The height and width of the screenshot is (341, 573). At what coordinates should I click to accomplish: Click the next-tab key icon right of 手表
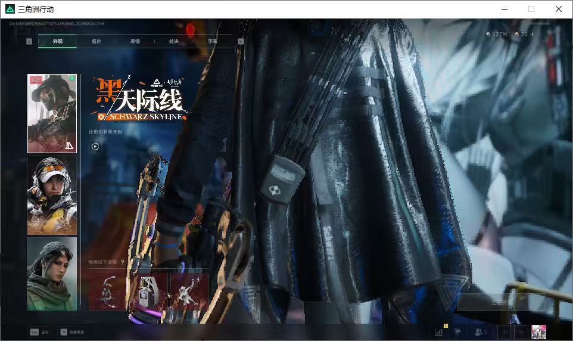(x=241, y=41)
